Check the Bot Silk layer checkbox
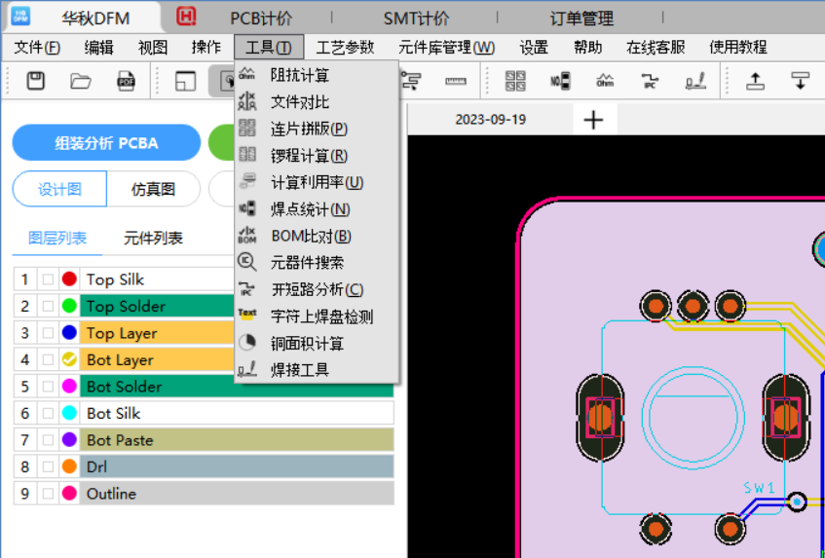Screen dimensions: 825x558 click(x=48, y=413)
